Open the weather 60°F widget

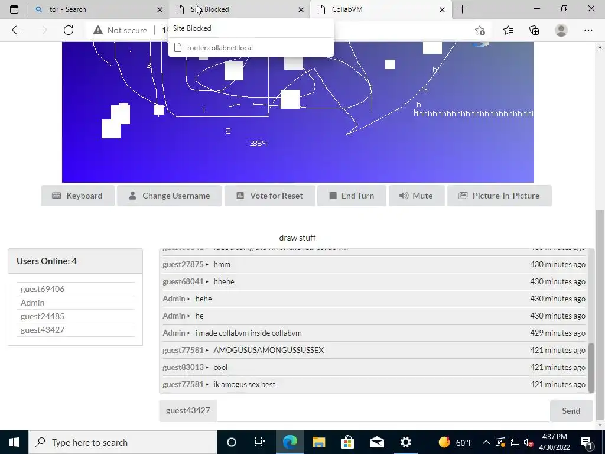456,442
